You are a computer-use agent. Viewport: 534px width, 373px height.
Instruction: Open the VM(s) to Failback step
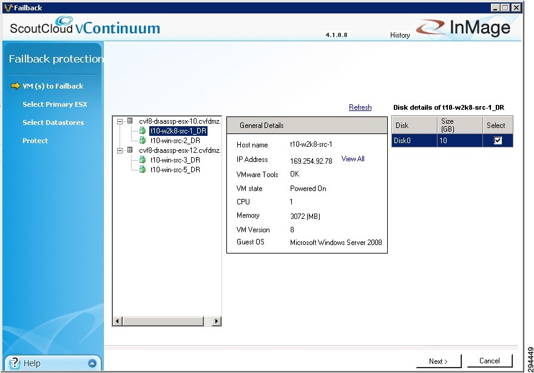coord(53,86)
